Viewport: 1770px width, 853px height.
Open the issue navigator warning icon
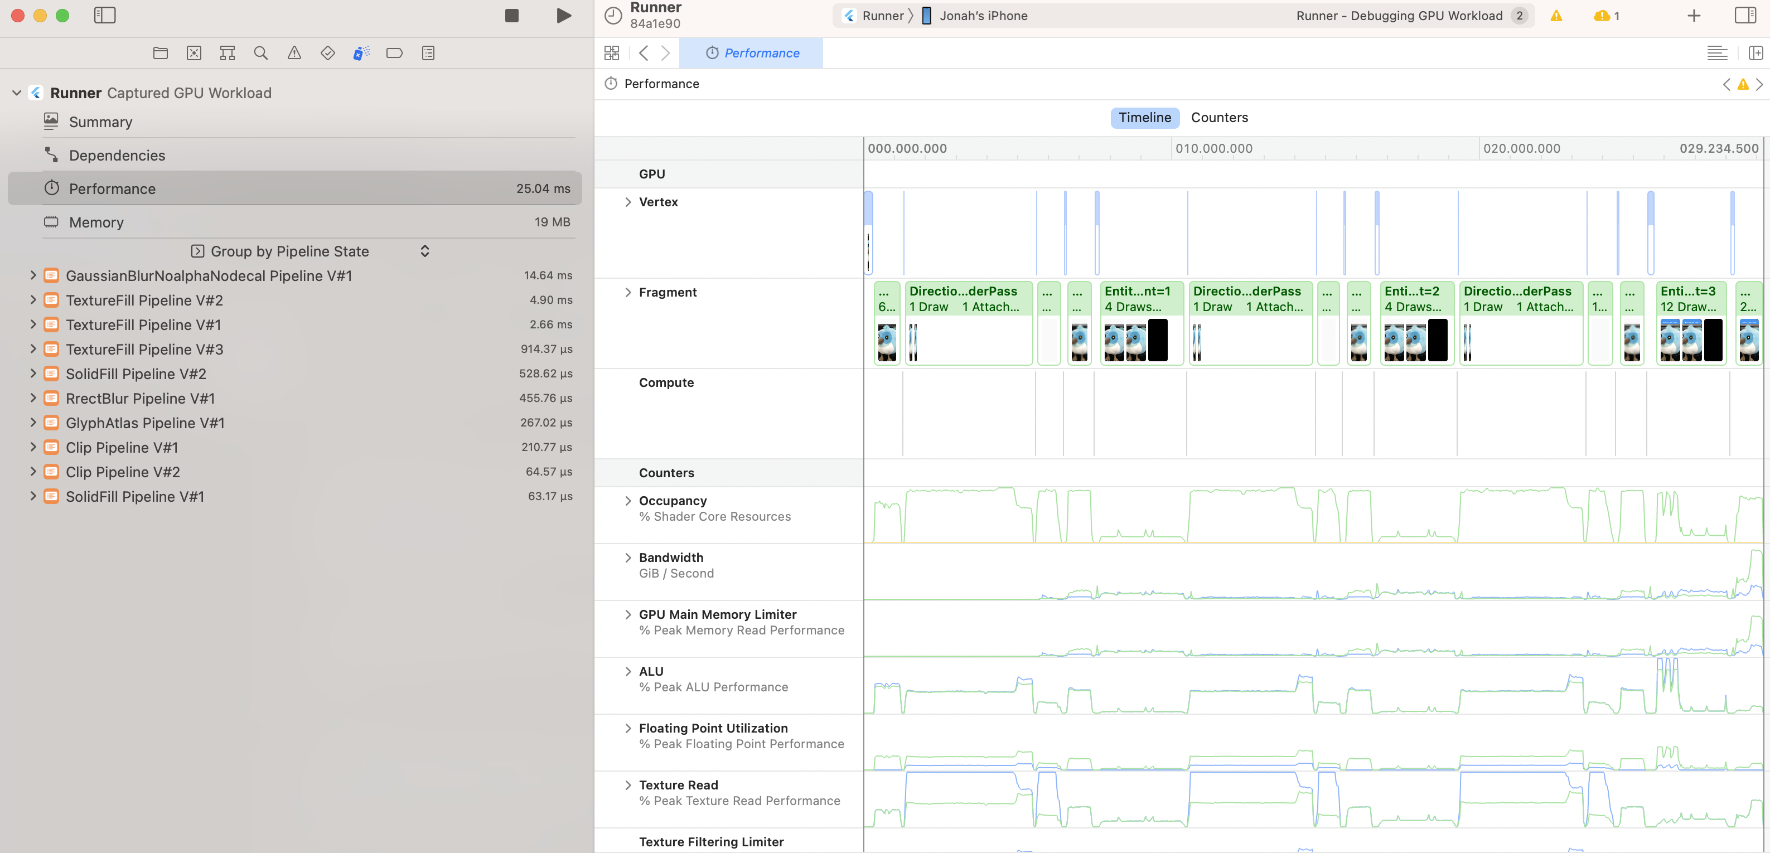click(x=294, y=53)
